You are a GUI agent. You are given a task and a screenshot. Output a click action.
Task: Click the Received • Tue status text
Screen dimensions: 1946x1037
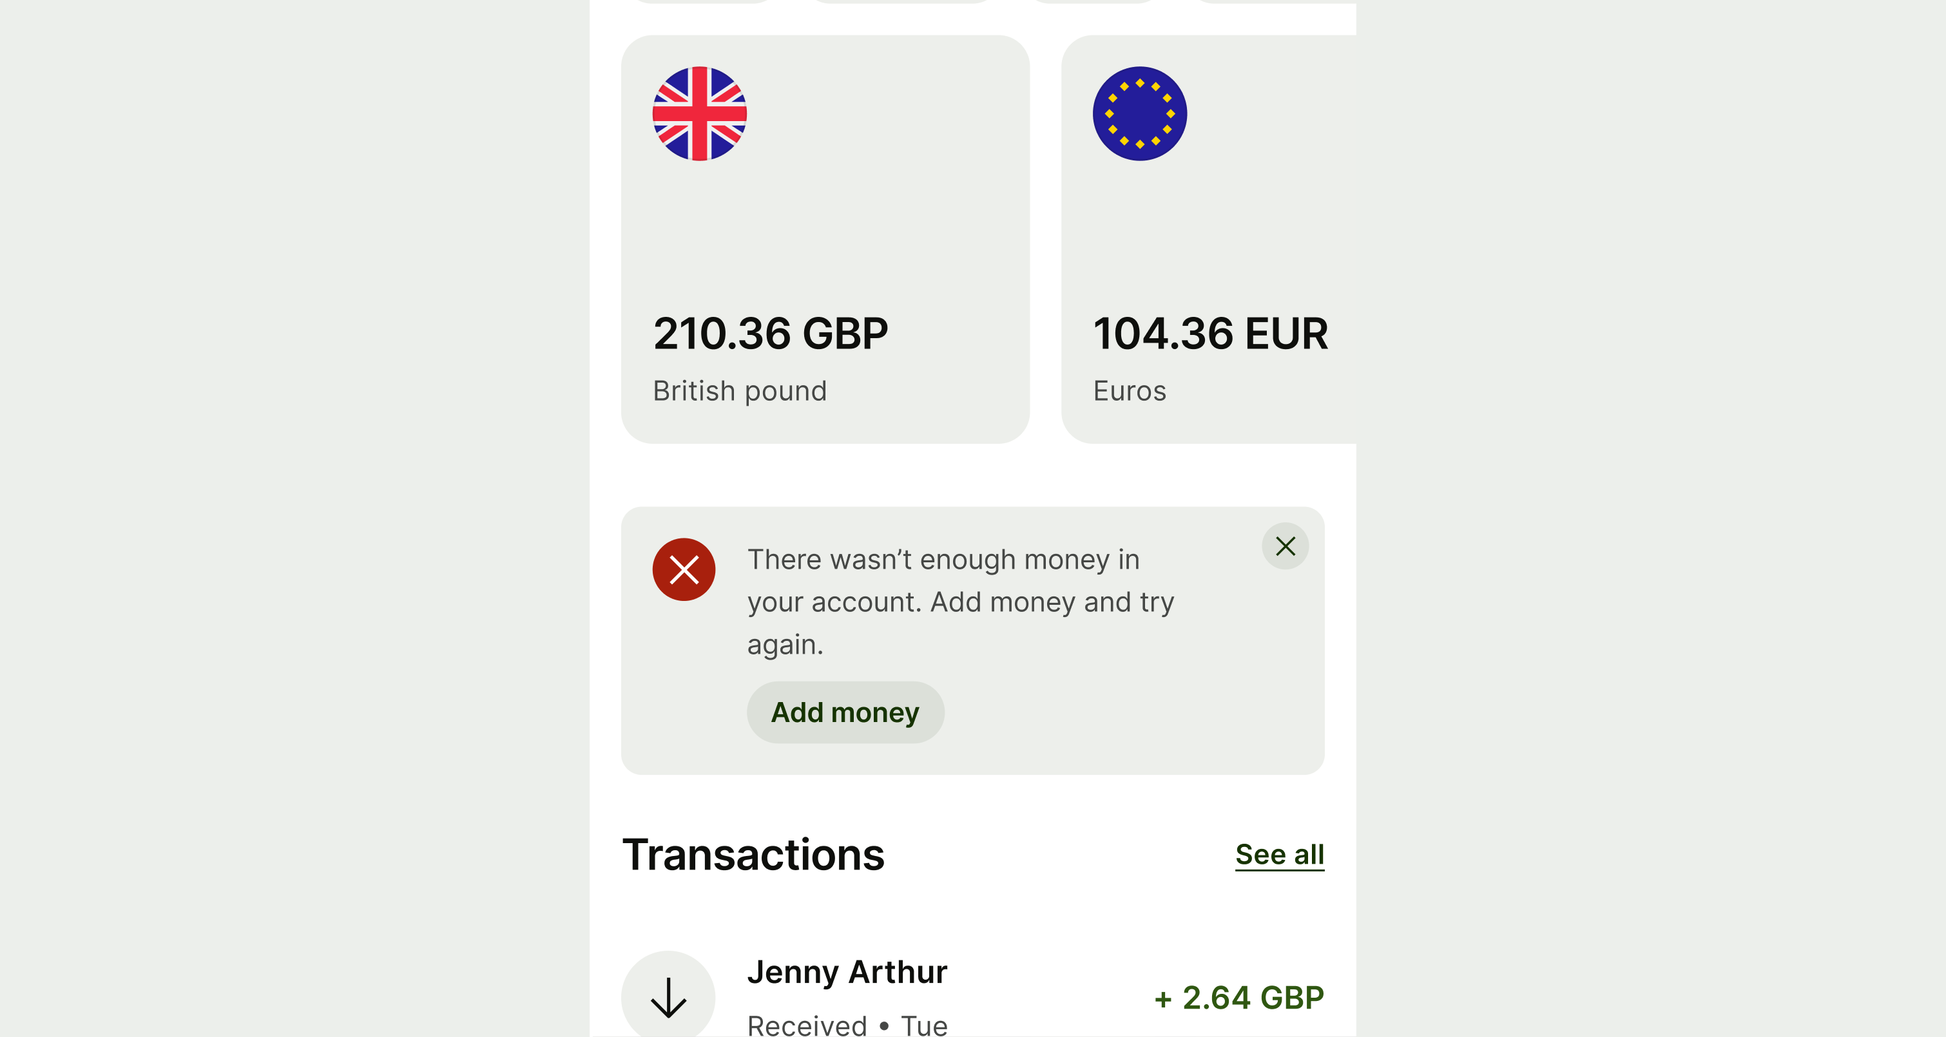pos(847,1025)
